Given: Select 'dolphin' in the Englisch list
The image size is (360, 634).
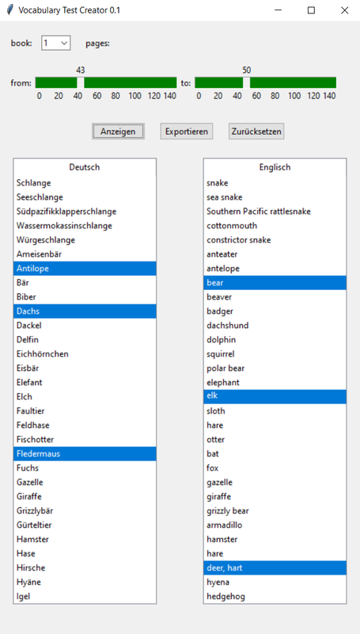Looking at the screenshot, I should point(275,340).
